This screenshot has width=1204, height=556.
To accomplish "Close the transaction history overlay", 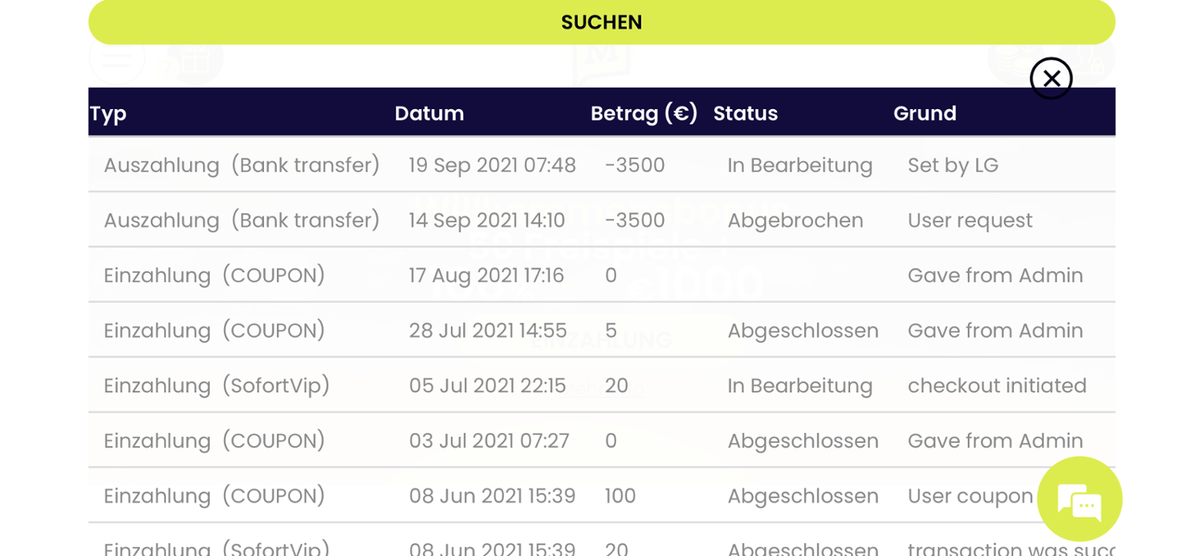I will tap(1051, 79).
